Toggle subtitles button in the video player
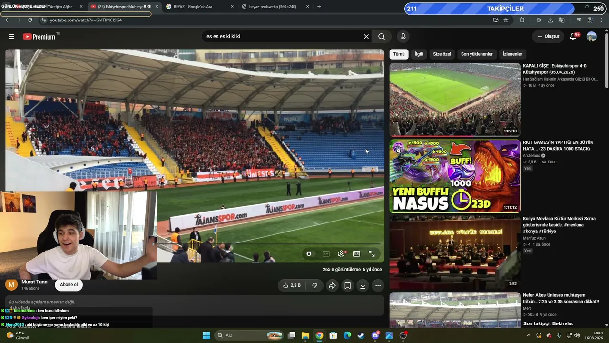The height and width of the screenshot is (343, 609). point(326,254)
